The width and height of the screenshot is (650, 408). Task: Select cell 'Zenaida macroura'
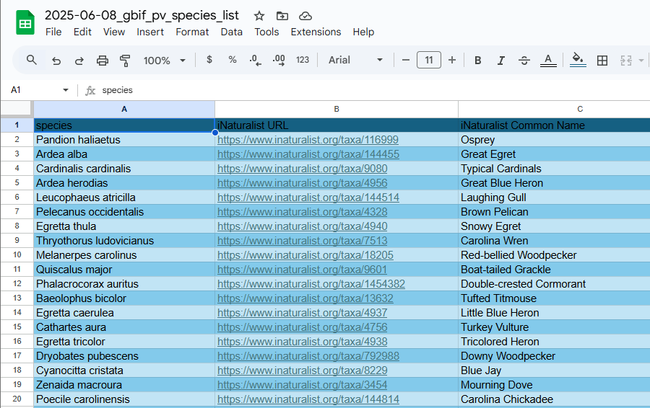124,385
